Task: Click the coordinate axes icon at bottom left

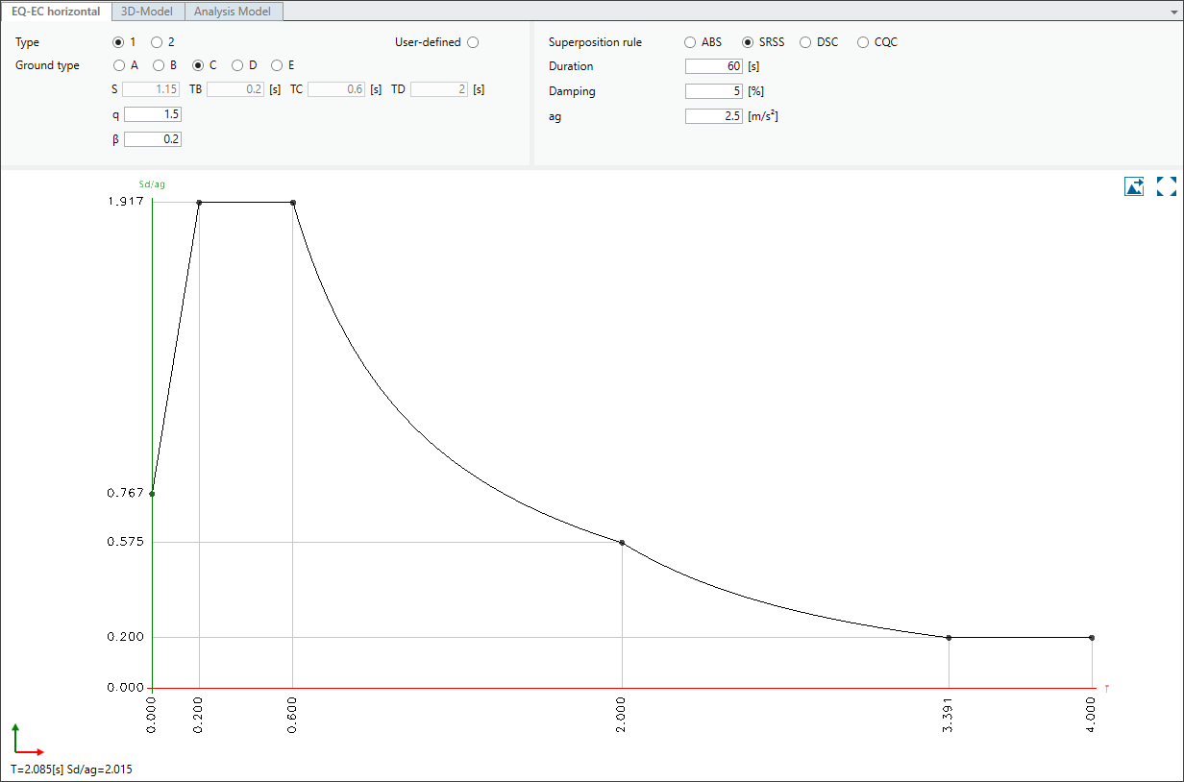Action: (28, 741)
